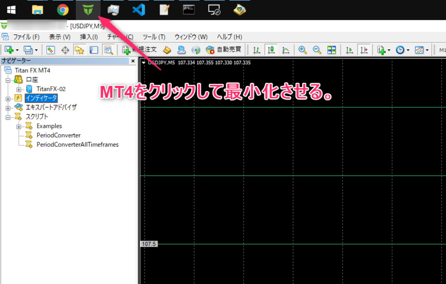Expand the Examples scripts folder

19,126
